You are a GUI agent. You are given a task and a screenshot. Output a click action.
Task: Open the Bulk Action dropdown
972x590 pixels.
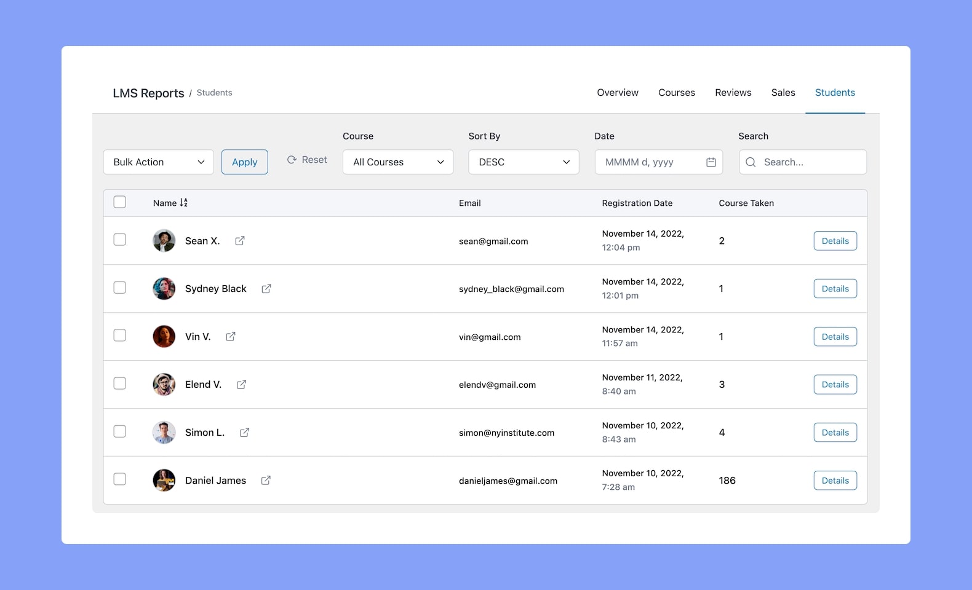coord(159,162)
